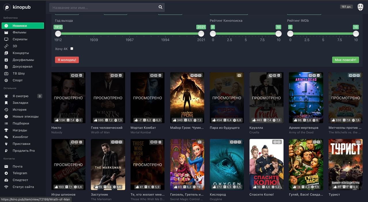The image size is (368, 202).
Task: Click the Я смотрю counter badge 0
Action: (40, 96)
